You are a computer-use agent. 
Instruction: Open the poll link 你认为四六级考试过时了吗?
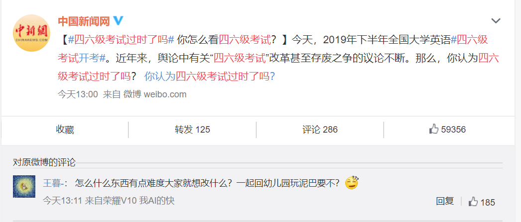point(209,76)
